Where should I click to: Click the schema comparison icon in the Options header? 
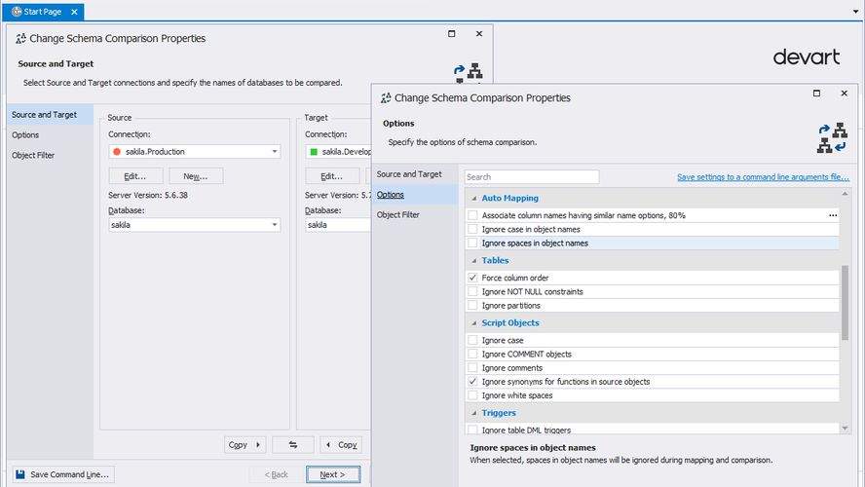pyautogui.click(x=831, y=138)
